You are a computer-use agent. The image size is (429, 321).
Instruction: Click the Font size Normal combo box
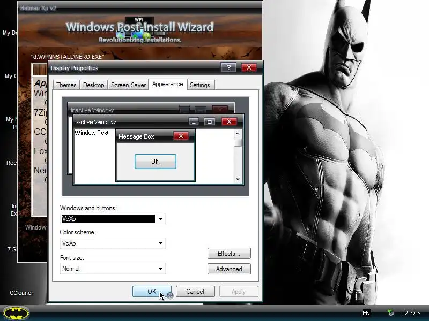point(113,269)
